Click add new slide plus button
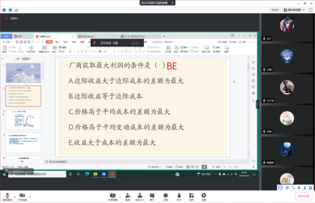 point(22,162)
